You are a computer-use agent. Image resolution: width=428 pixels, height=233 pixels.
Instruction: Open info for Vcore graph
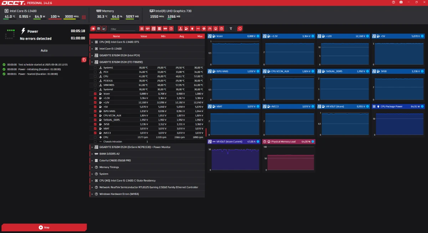tap(258, 36)
